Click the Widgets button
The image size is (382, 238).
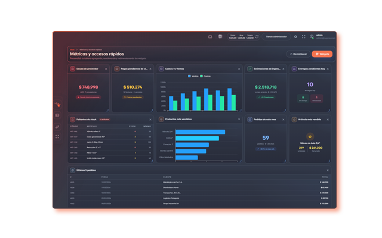322,54
